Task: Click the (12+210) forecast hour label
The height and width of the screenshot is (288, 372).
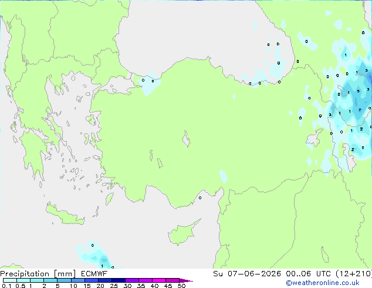Action: point(354,274)
